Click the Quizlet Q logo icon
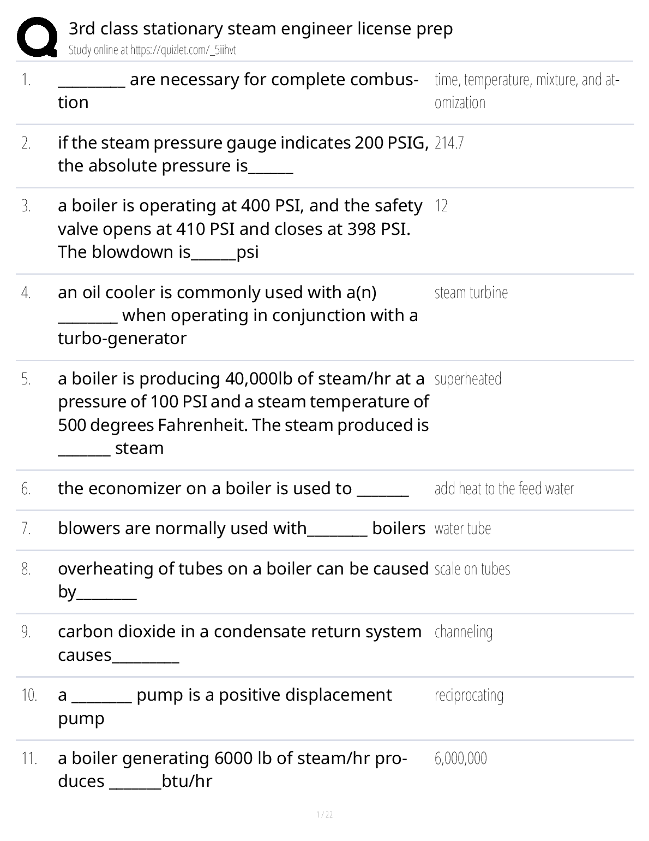Viewport: 649px width, 841px height. [x=37, y=37]
